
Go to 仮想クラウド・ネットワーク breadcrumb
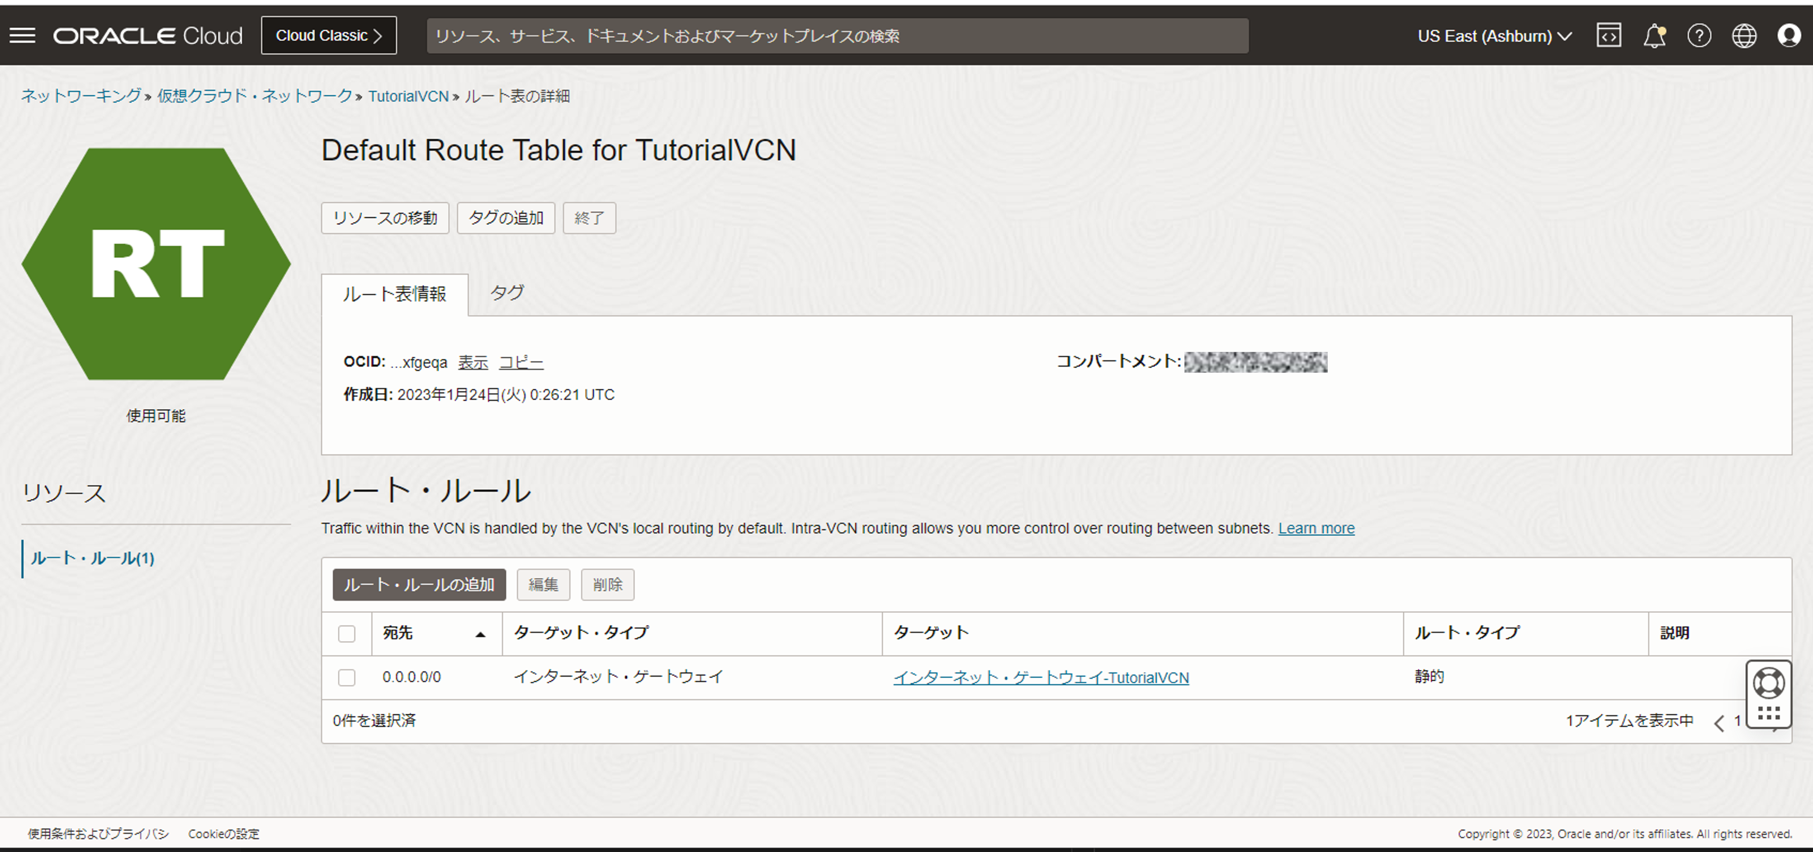[x=254, y=96]
